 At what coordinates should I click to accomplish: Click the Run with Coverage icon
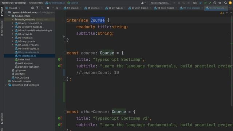184,3
